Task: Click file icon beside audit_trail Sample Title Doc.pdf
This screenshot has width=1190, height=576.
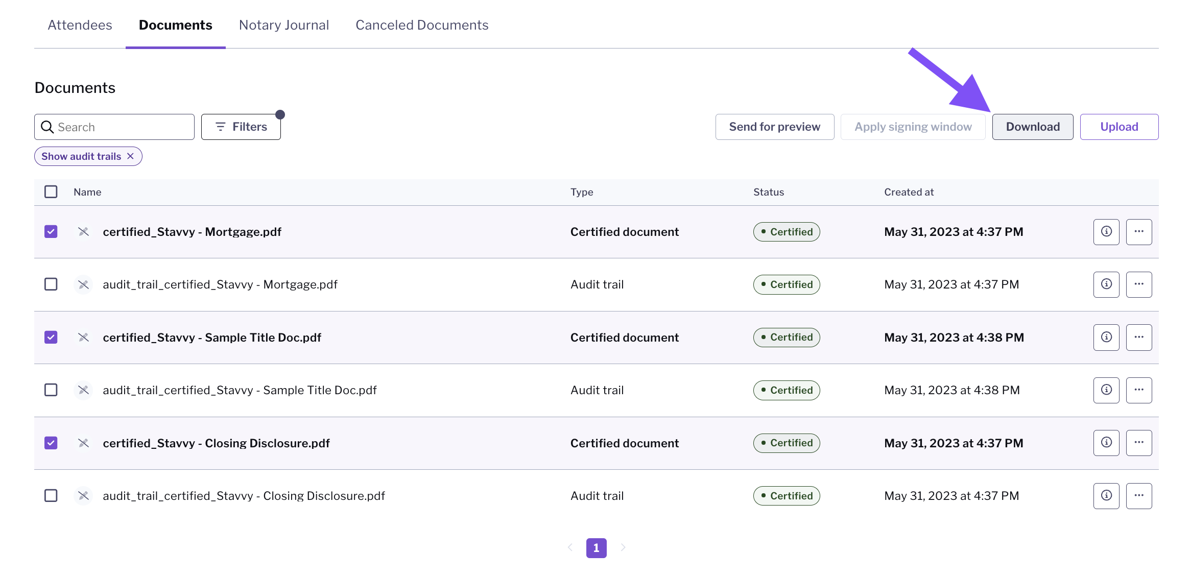Action: [83, 390]
